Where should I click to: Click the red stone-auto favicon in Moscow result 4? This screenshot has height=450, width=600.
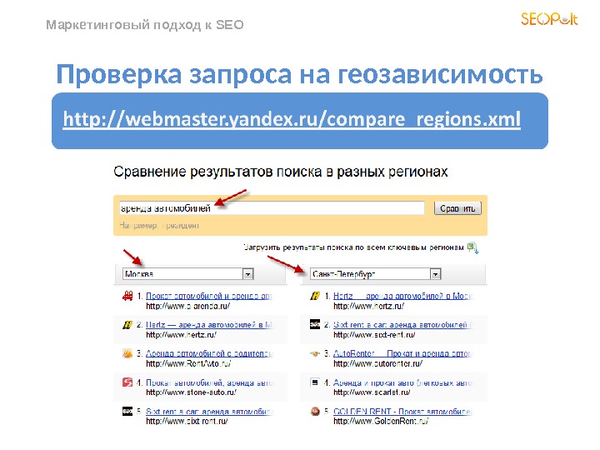[127, 382]
